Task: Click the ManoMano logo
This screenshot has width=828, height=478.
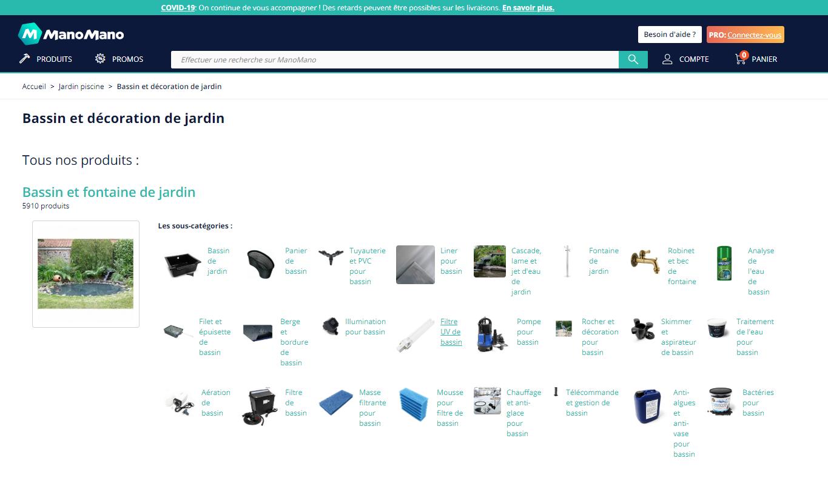Action: click(x=71, y=34)
